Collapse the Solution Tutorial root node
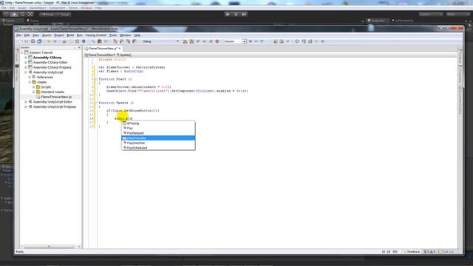 point(22,52)
